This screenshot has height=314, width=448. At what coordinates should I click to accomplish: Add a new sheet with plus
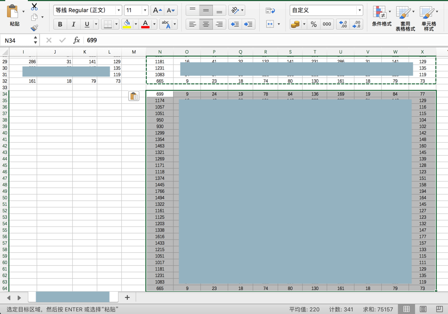pos(127,297)
